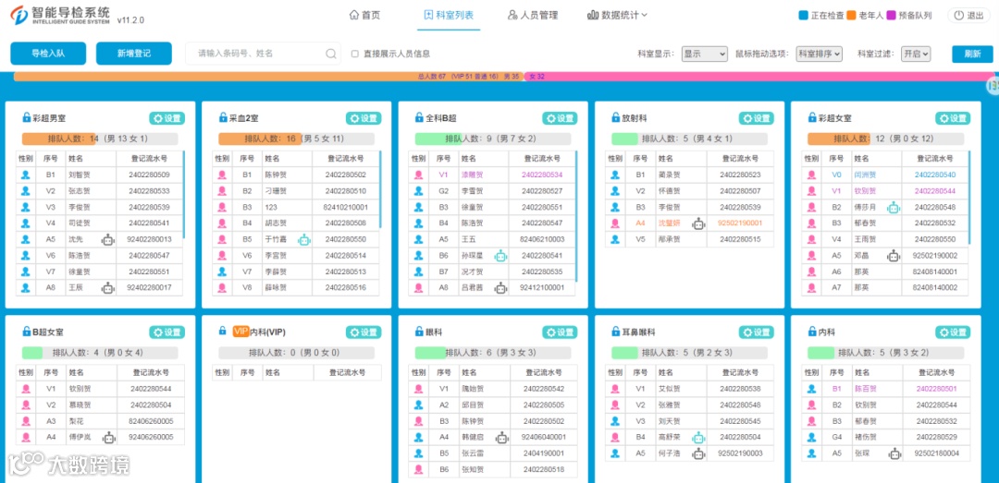Click the orange 总人数 67 summary bar
The height and width of the screenshot is (483, 999).
click(x=268, y=77)
